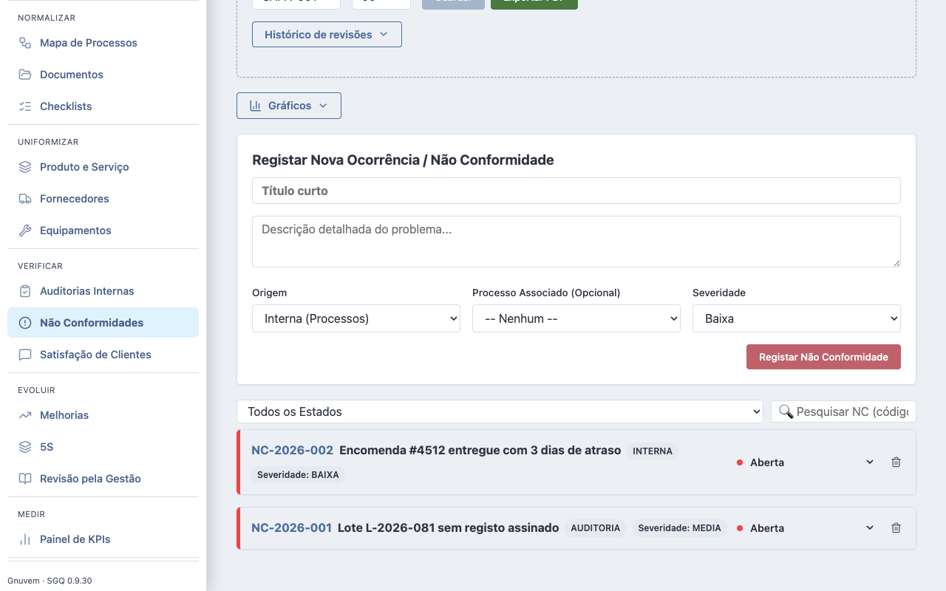
Task: Click the Auditorias Internas clipboard icon
Action: (x=25, y=291)
